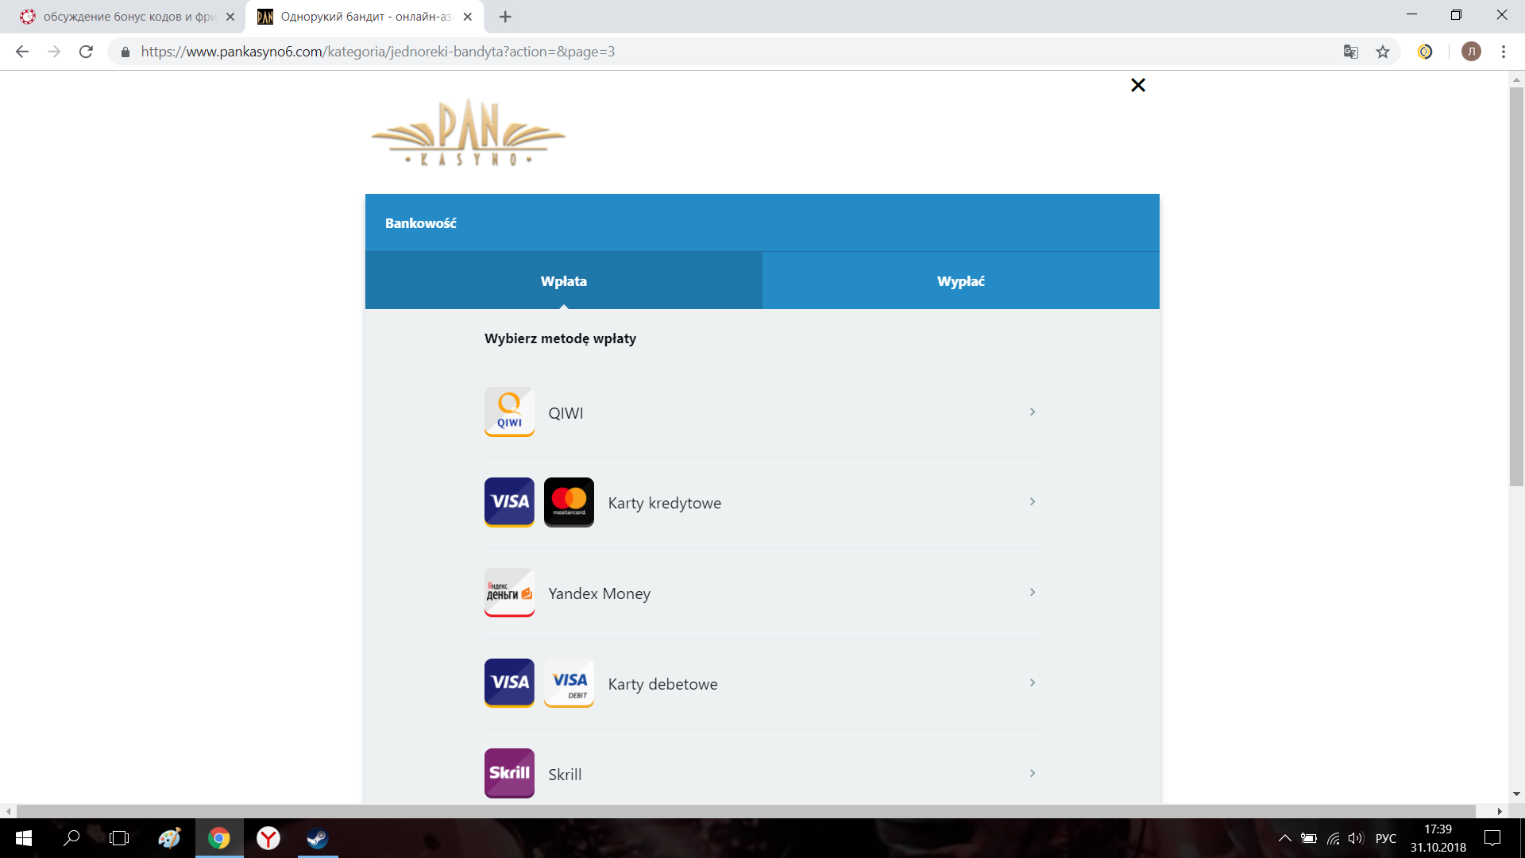
Task: Click the Mastercard logo icon
Action: tap(569, 501)
